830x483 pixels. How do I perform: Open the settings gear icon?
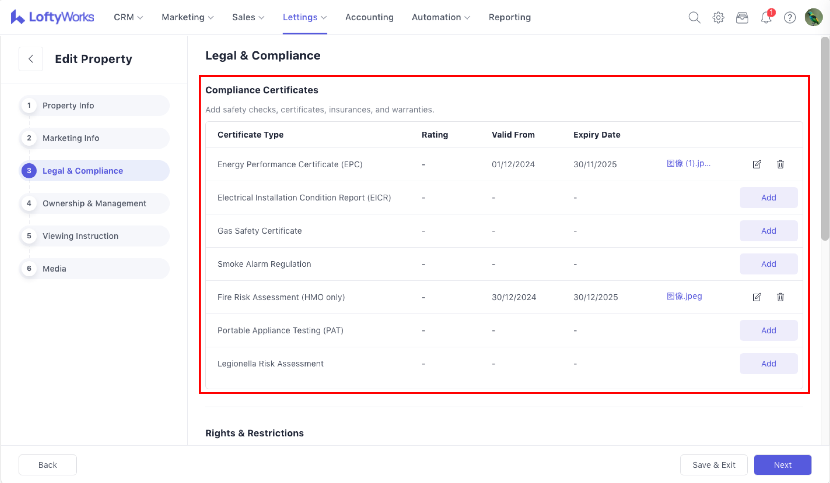tap(718, 17)
